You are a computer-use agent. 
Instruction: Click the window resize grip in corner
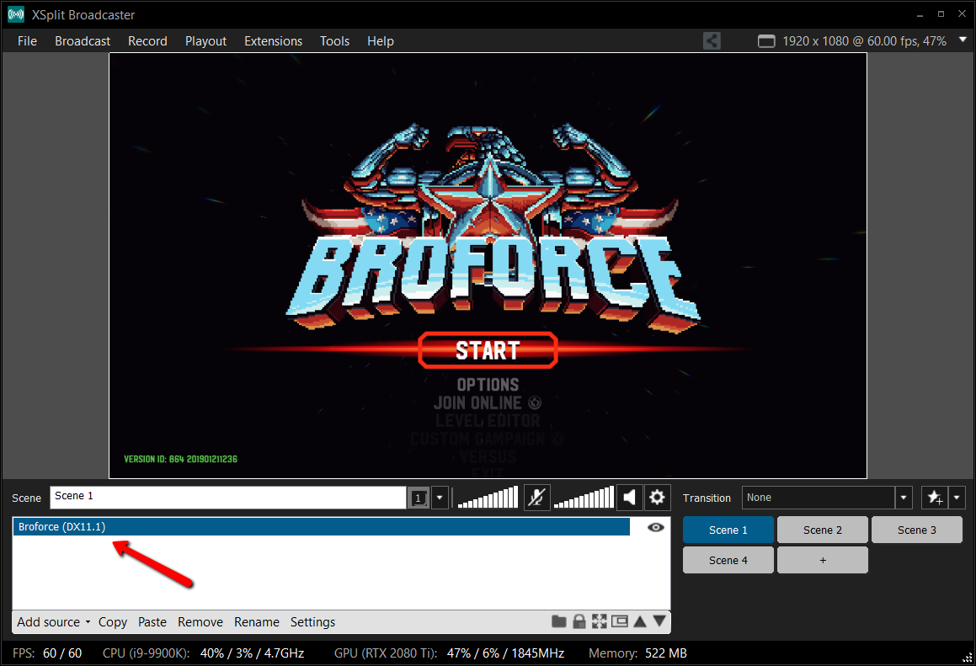point(968,658)
